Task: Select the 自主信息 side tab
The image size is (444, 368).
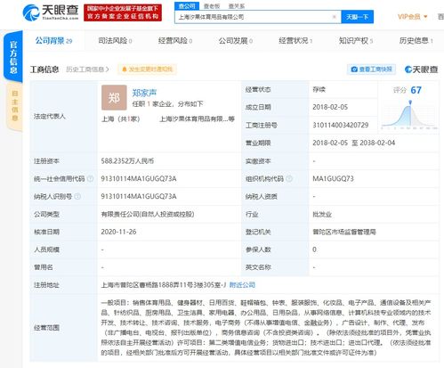Action: click(x=15, y=106)
